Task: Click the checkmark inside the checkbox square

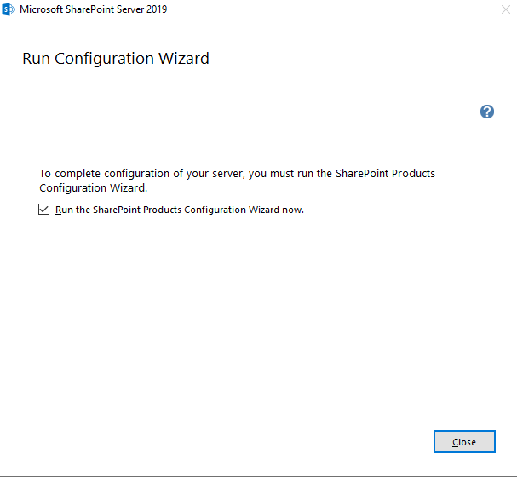Action: (x=43, y=210)
